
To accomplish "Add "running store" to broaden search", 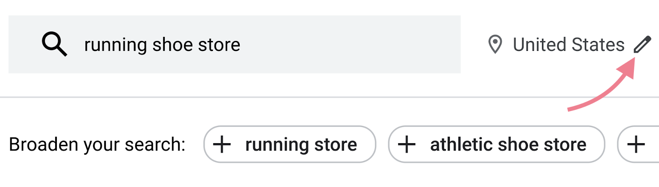I will click(x=290, y=144).
